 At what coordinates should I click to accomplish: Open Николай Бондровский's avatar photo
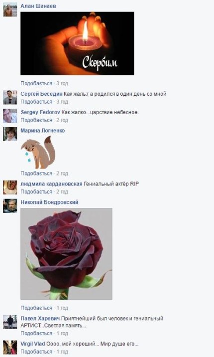click(10, 206)
